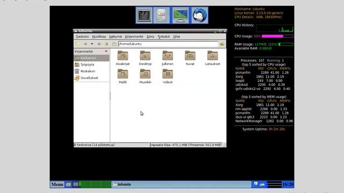The height and width of the screenshot is (193, 344).
Task: Open Roskakori in the sidebar
Action: 91,71
